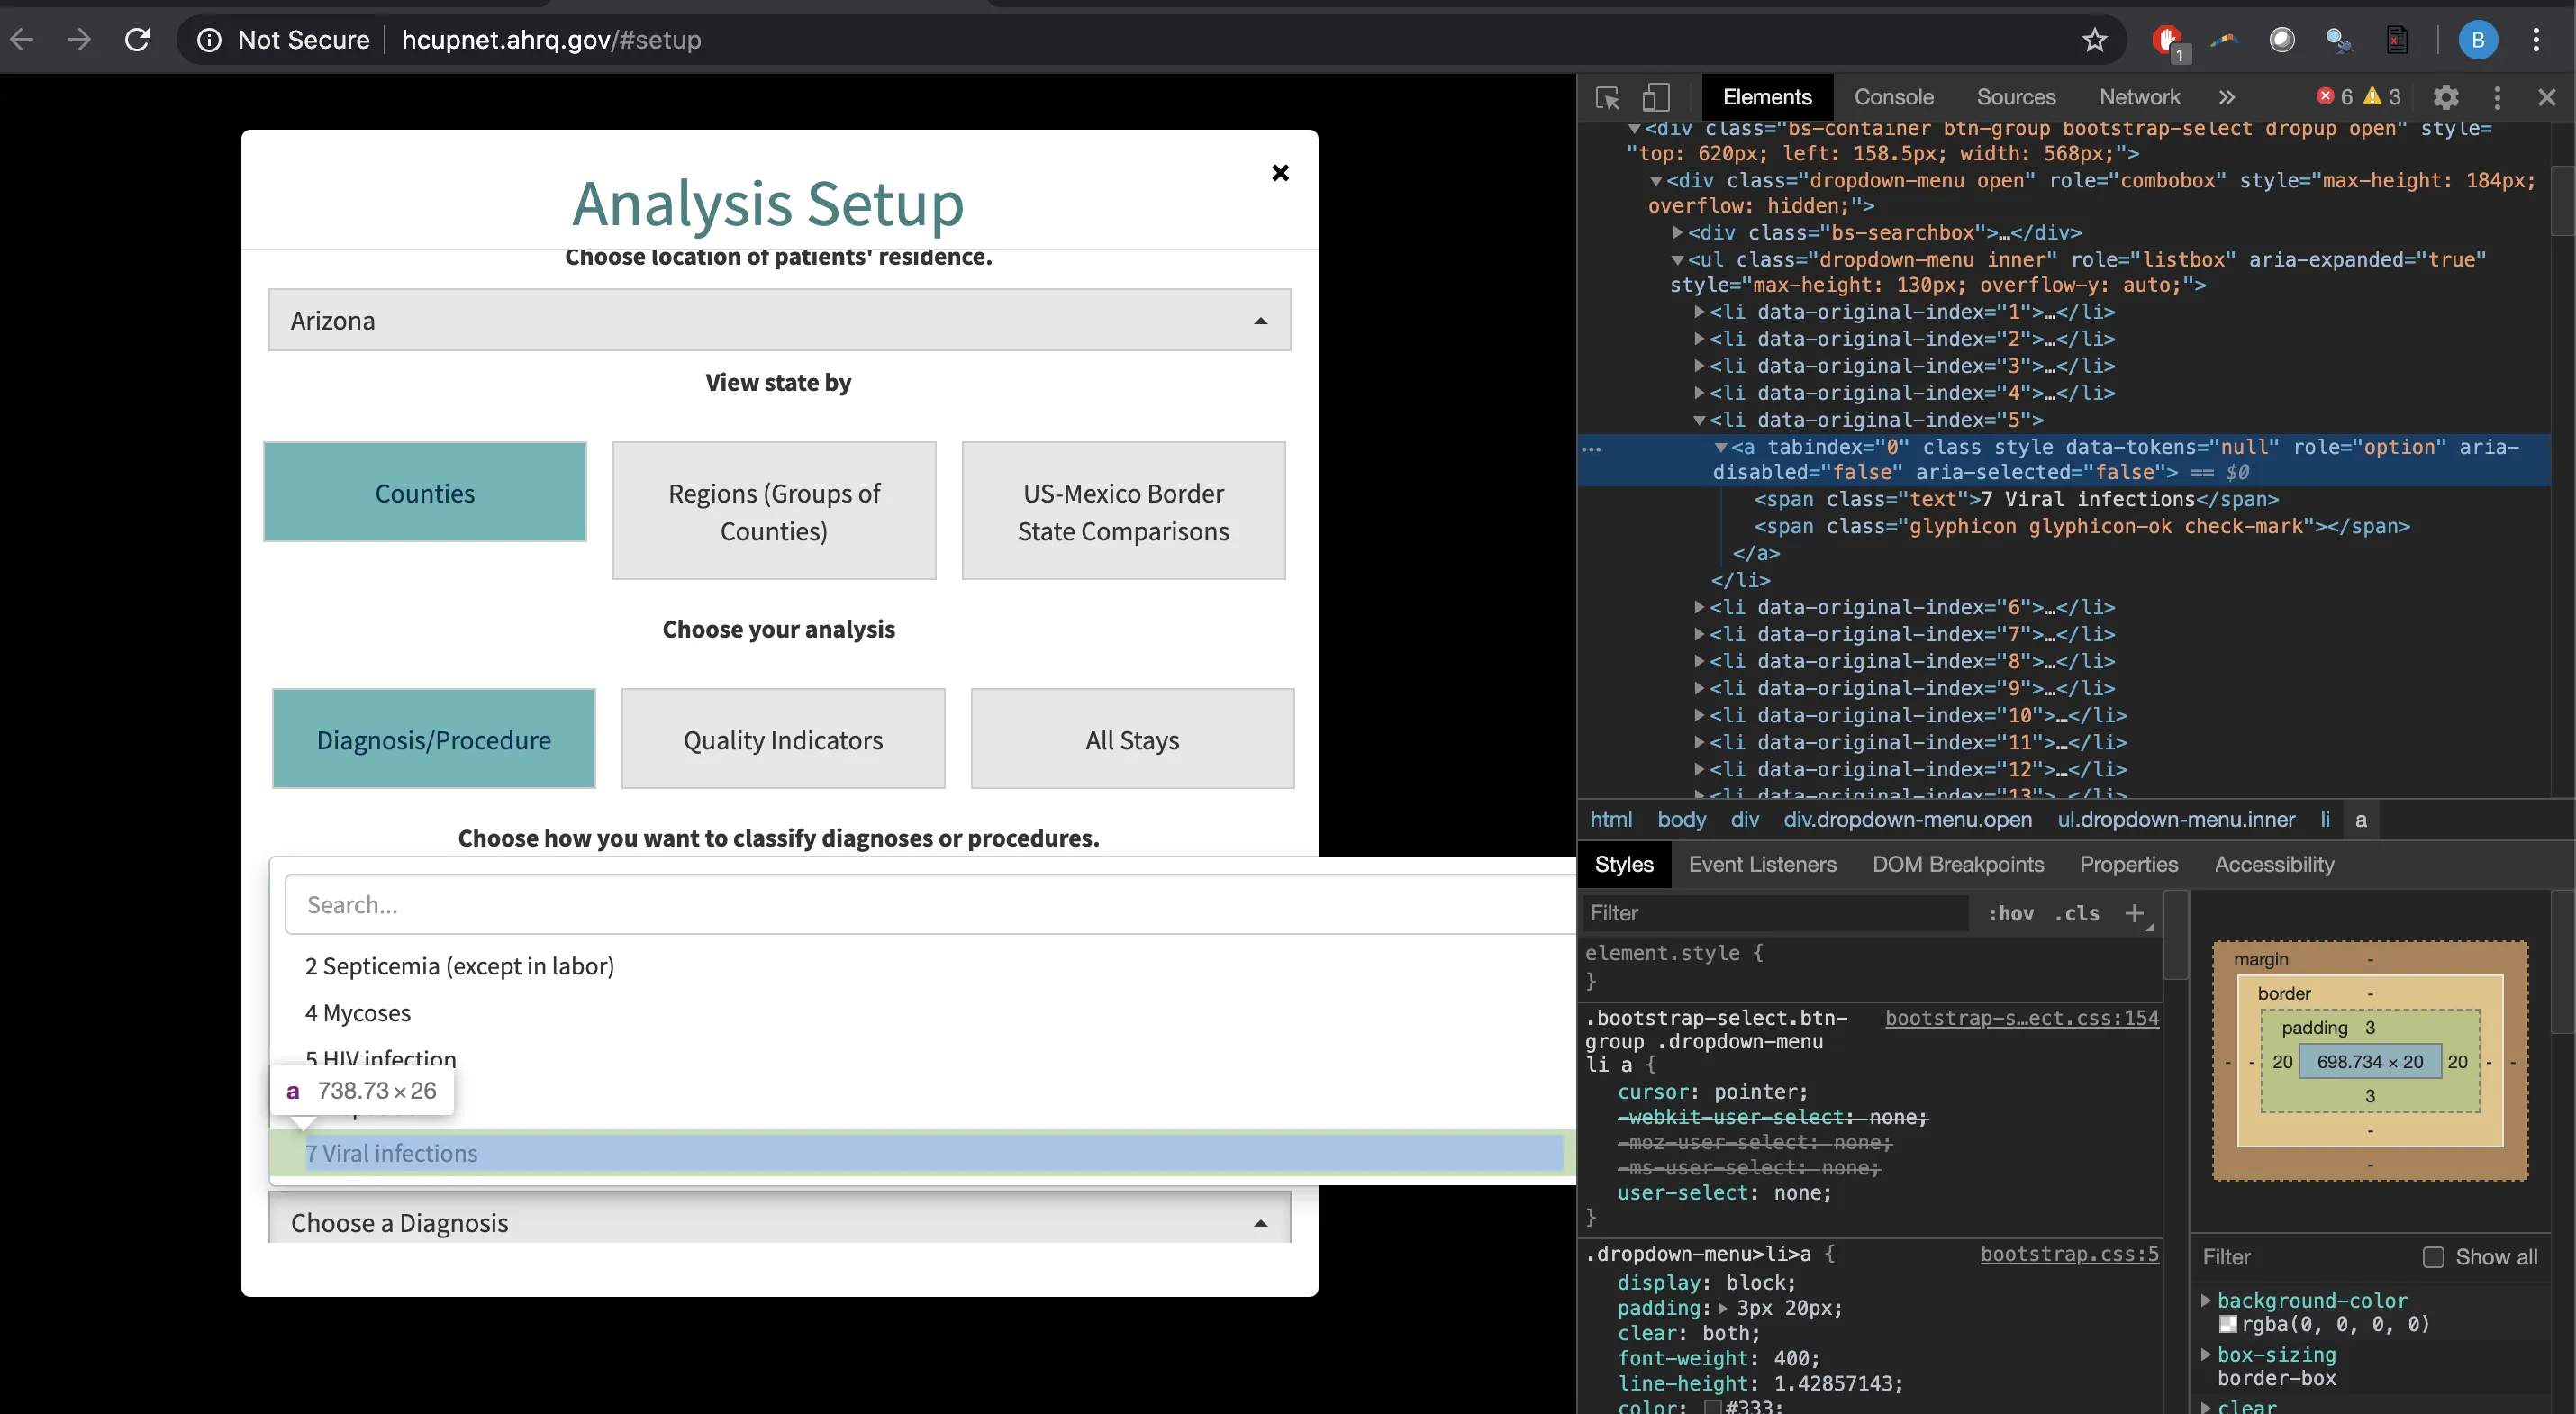Open the Arizona state dropdown
The width and height of the screenshot is (2576, 1414).
779,320
